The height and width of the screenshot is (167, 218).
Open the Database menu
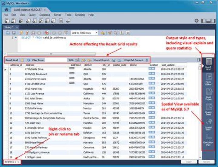click(45, 15)
